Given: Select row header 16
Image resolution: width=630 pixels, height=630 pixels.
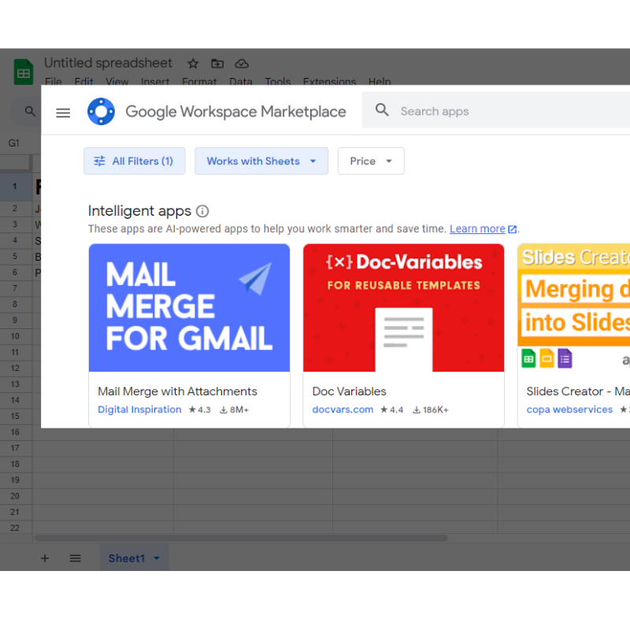Looking at the screenshot, I should (x=15, y=432).
